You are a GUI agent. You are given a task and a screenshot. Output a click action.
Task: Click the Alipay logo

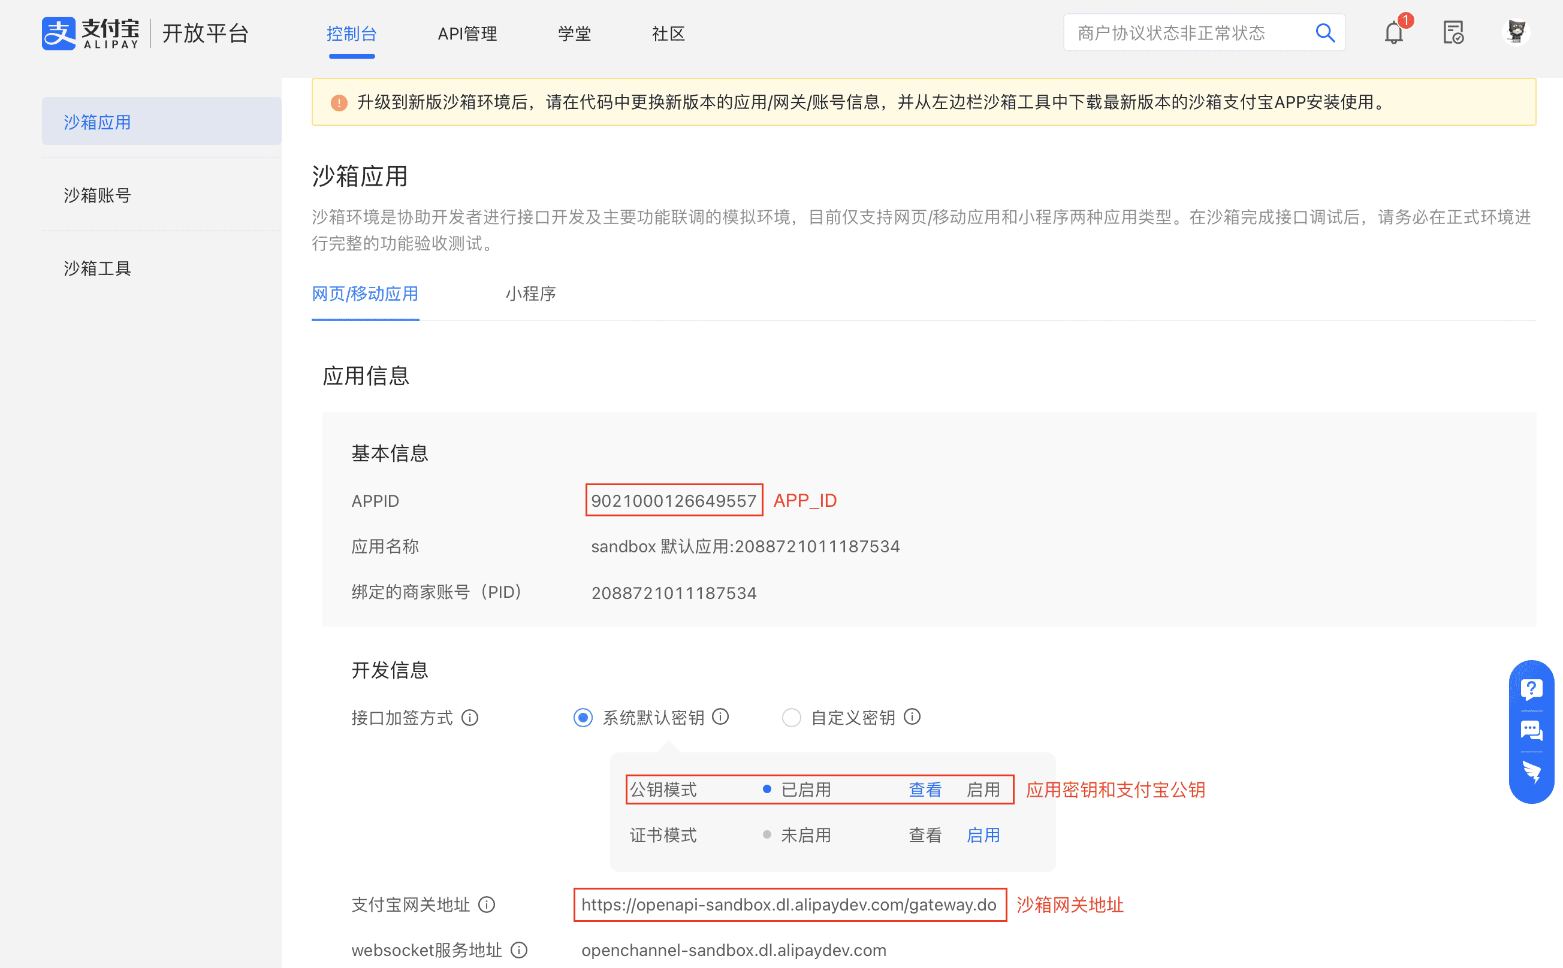pyautogui.click(x=91, y=34)
